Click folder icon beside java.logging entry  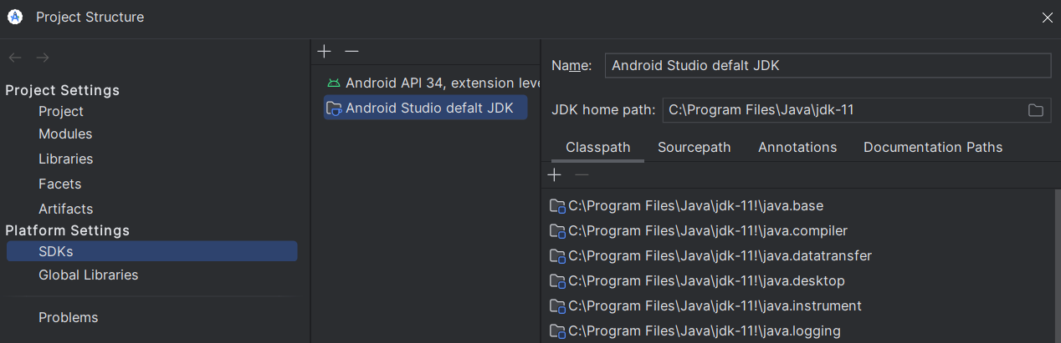coord(557,331)
